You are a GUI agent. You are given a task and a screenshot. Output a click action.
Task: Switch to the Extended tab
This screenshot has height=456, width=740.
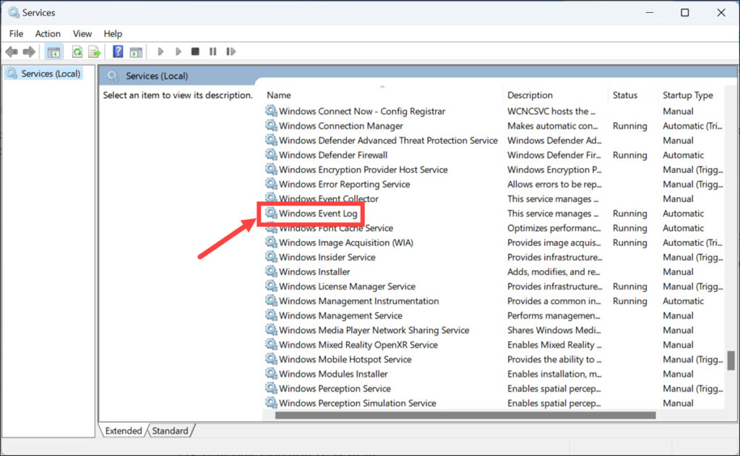pyautogui.click(x=124, y=431)
